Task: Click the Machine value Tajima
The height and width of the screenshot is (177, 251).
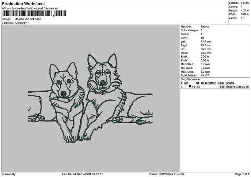Action: tap(205, 27)
